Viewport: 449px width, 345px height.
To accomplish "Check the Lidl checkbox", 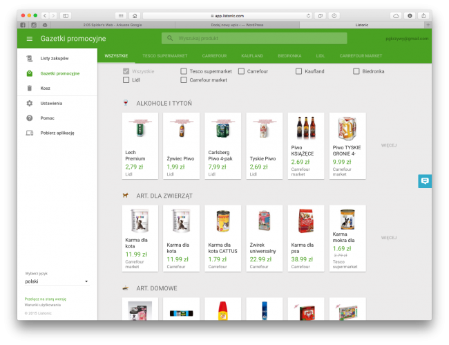I will [x=126, y=80].
